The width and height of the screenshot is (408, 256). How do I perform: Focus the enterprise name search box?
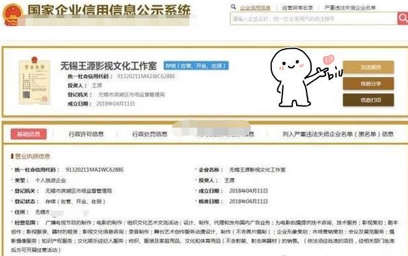pyautogui.click(x=314, y=18)
